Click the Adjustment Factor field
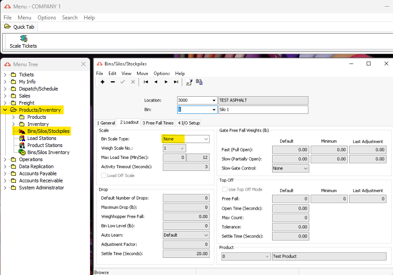The height and width of the screenshot is (275, 393). [x=186, y=245]
